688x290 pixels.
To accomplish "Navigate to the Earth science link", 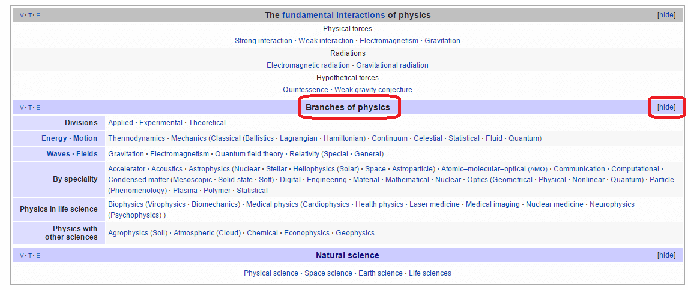I will point(381,273).
